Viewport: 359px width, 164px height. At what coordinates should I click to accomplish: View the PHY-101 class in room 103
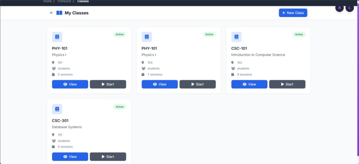tap(159, 84)
